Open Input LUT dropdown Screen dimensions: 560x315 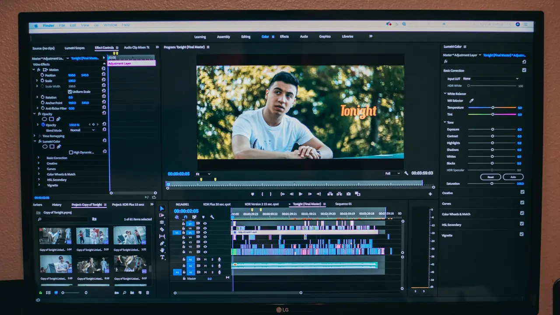pyautogui.click(x=491, y=79)
